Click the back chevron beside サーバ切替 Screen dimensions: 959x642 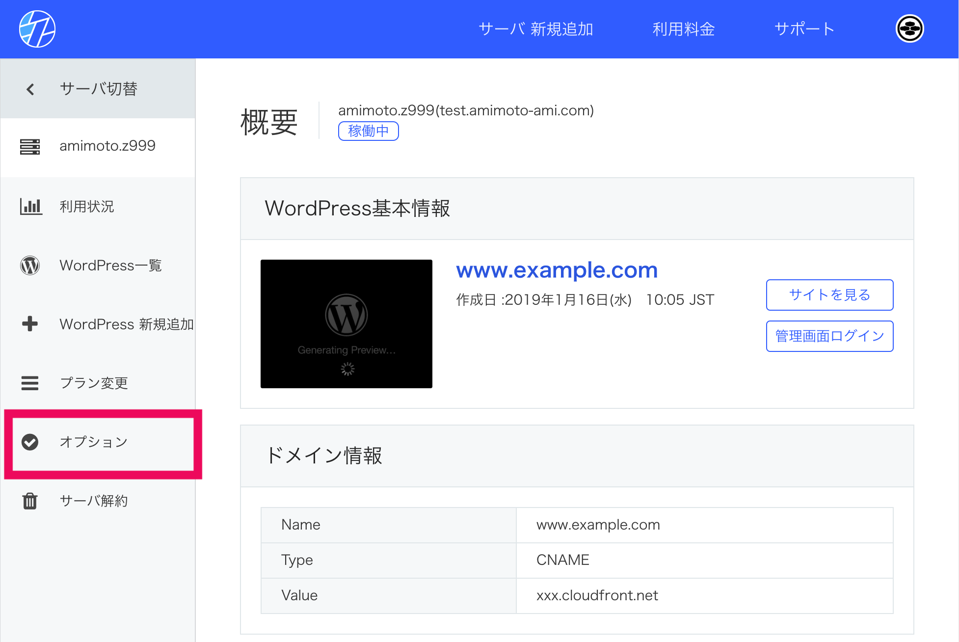tap(30, 89)
